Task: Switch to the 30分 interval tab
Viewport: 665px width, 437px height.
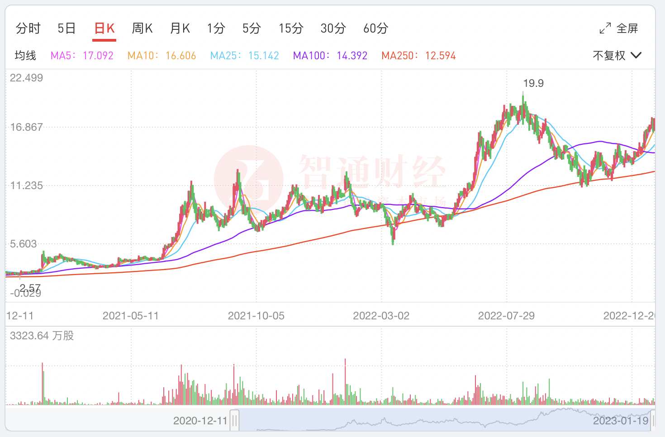Action: point(333,28)
